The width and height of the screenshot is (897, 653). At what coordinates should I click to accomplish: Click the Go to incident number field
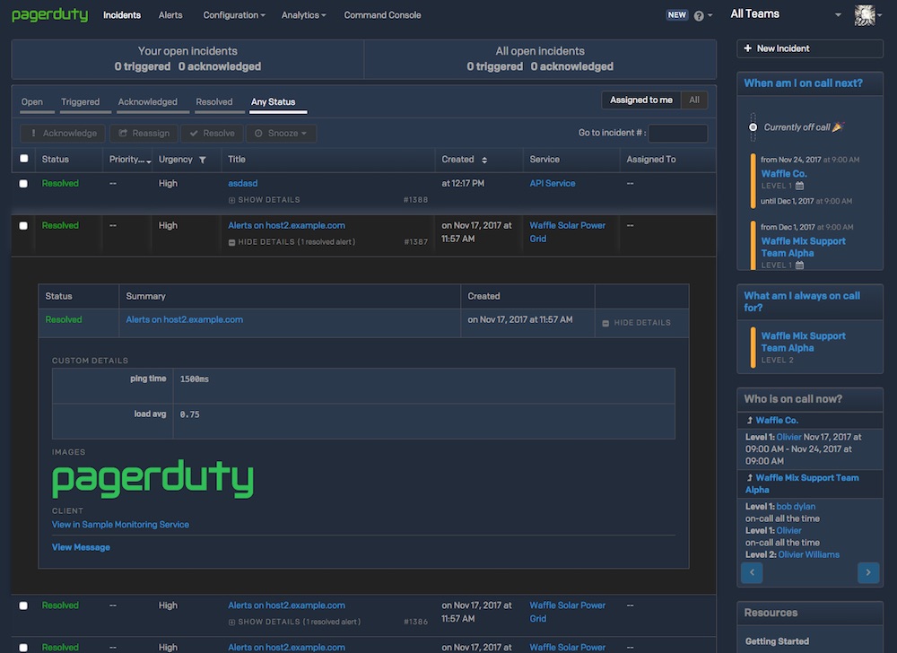pos(678,134)
